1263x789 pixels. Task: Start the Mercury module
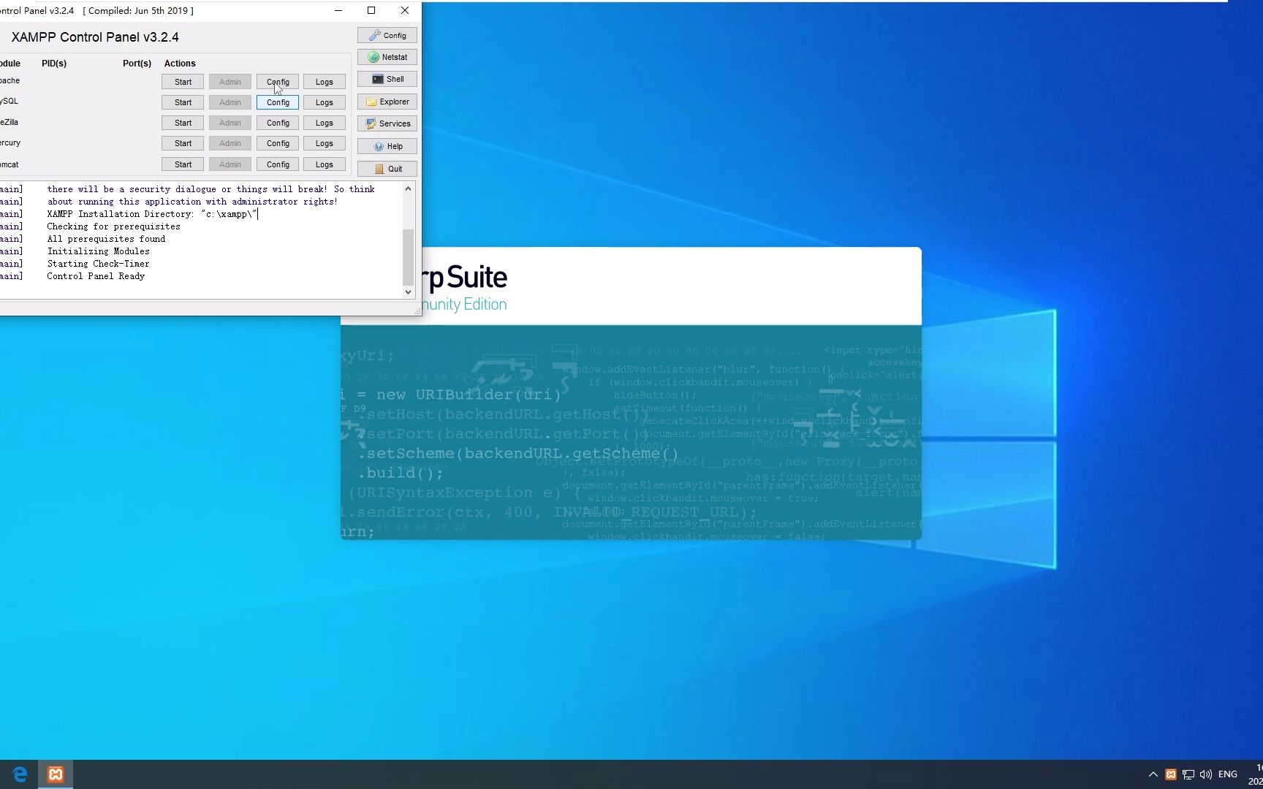(x=183, y=143)
